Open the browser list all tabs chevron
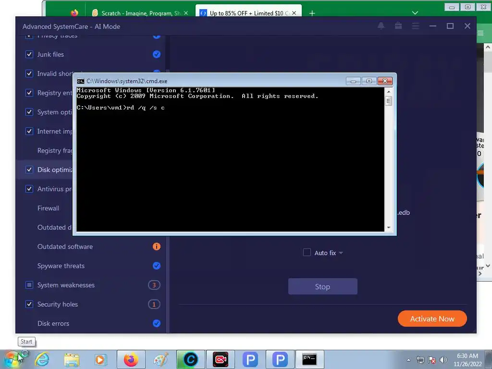This screenshot has width=492, height=369. [415, 13]
